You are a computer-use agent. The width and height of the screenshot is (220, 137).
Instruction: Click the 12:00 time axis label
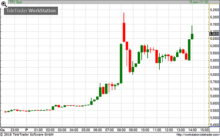coord(169,130)
